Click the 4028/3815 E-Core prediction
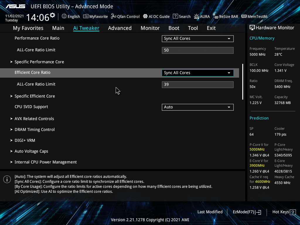This screenshot has width=300, height=225. pos(283,171)
